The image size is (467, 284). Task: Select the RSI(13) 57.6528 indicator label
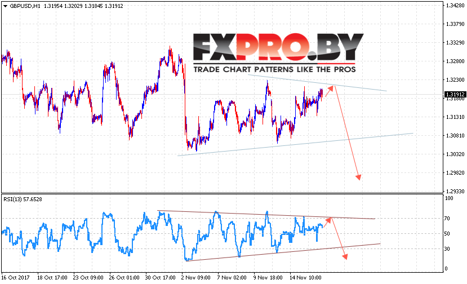[23, 199]
